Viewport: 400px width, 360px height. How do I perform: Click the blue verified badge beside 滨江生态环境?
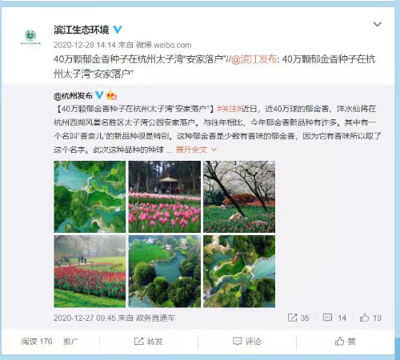(x=118, y=30)
